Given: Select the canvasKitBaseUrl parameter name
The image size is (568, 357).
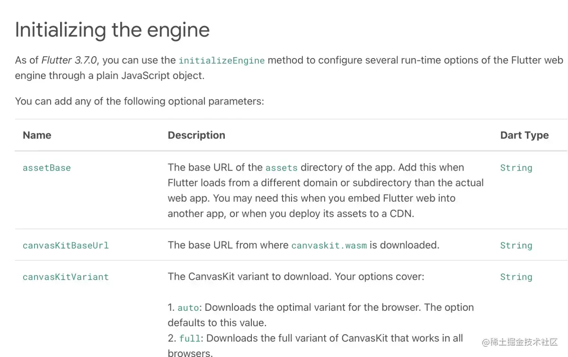Looking at the screenshot, I should [x=66, y=246].
